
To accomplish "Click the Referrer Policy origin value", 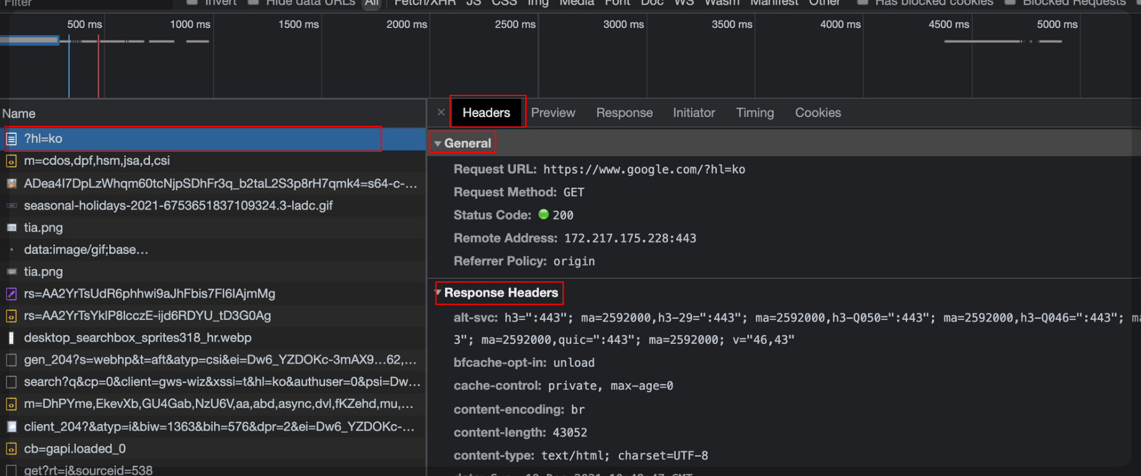I will click(574, 262).
